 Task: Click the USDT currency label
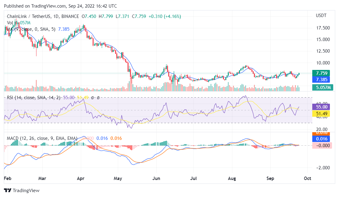(x=321, y=16)
